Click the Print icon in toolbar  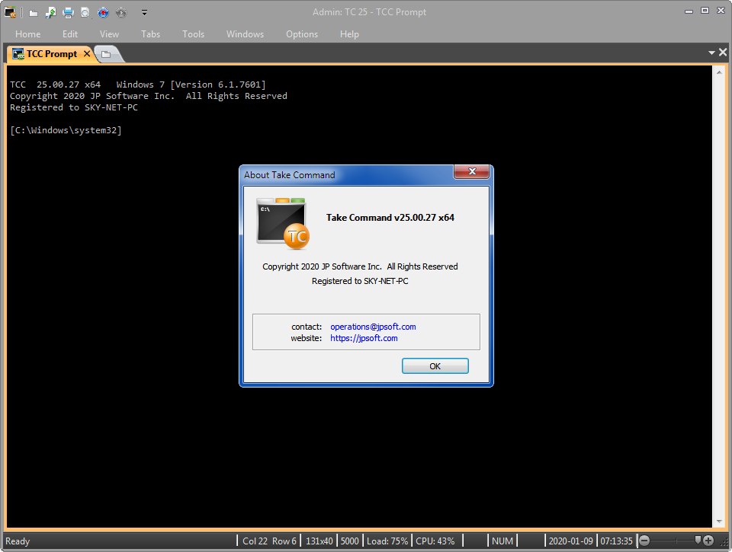click(68, 13)
